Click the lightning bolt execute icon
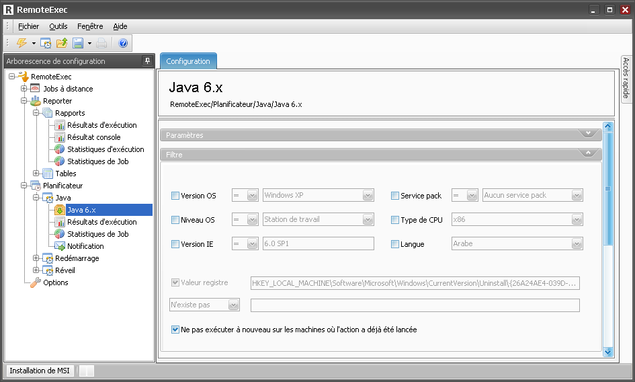 (x=22, y=42)
